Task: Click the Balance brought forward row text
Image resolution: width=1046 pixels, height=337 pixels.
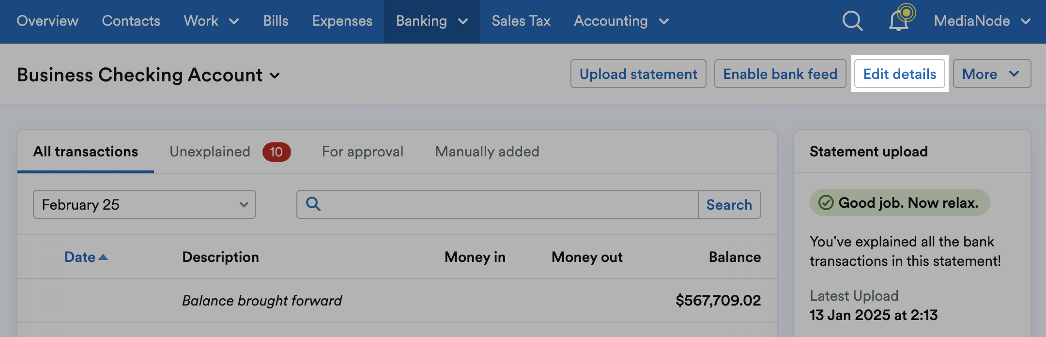Action: click(262, 301)
